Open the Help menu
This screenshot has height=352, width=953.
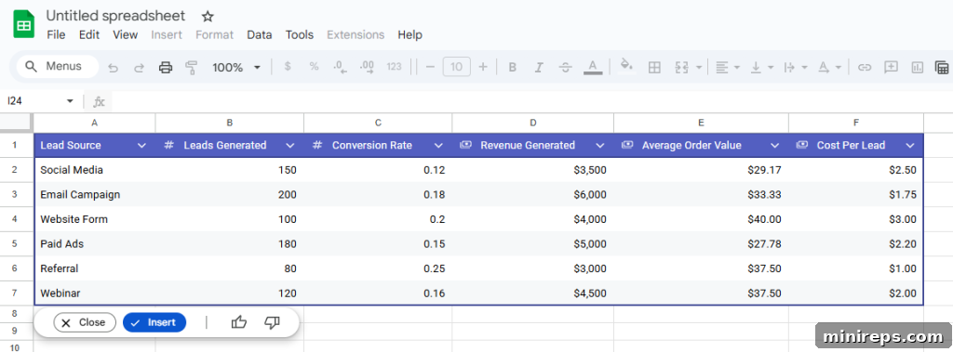click(409, 34)
